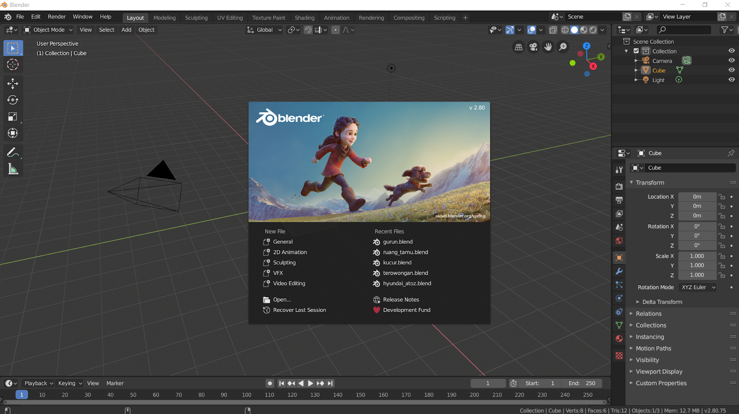Select the Annotate pencil tool
Viewport: 739px width, 414px height.
pyautogui.click(x=13, y=152)
